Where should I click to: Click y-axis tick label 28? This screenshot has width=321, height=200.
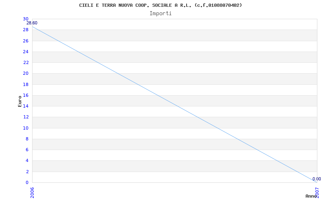26,30
